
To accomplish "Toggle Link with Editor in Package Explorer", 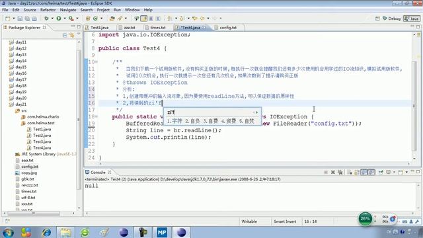I will [x=72, y=35].
